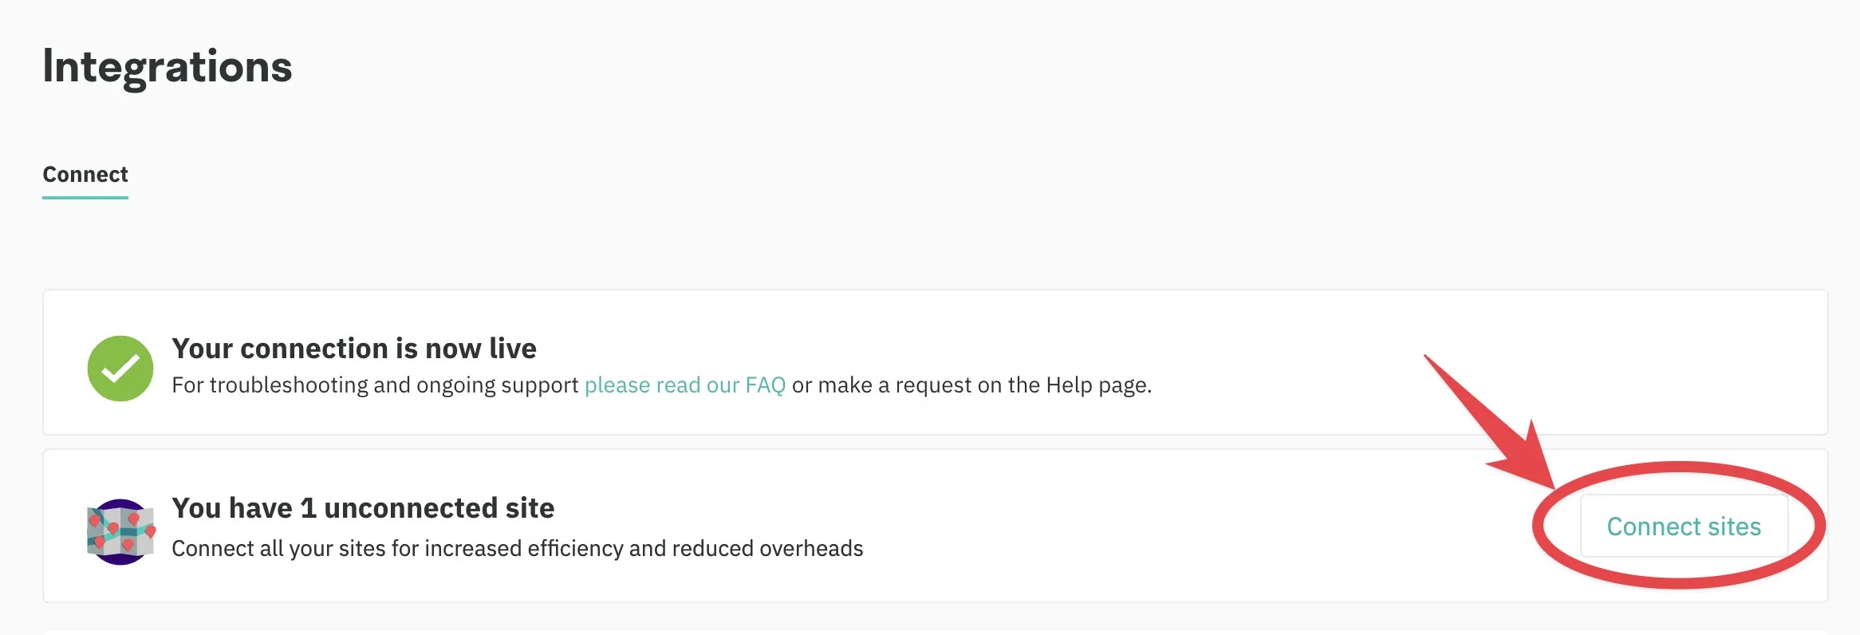The height and width of the screenshot is (635, 1860).
Task: Open the Connect tab
Action: [x=85, y=174]
